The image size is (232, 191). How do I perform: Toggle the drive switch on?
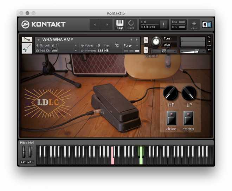coord(172,118)
